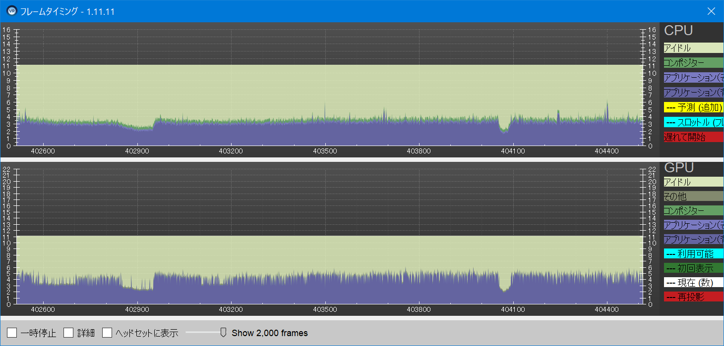Image resolution: width=724 pixels, height=346 pixels.
Task: Select the cyan 利用可能 legend entry
Action: point(693,254)
